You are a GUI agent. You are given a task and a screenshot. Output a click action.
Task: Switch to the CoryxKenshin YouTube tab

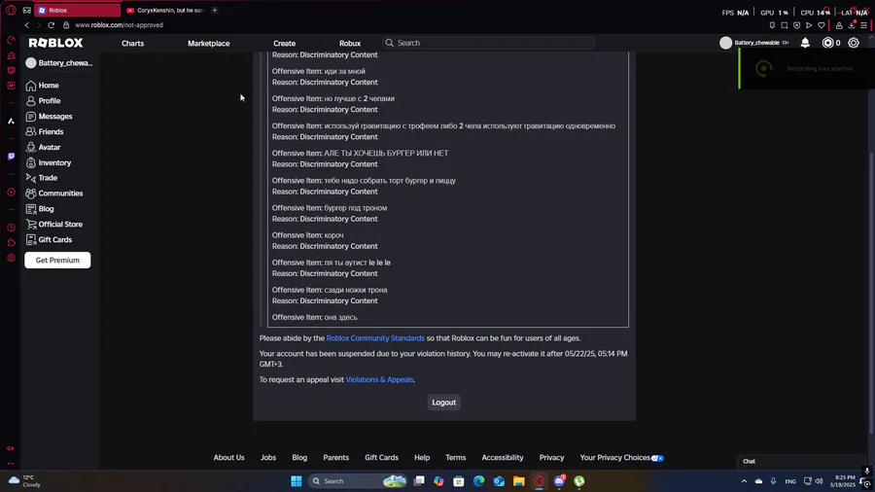pos(165,10)
